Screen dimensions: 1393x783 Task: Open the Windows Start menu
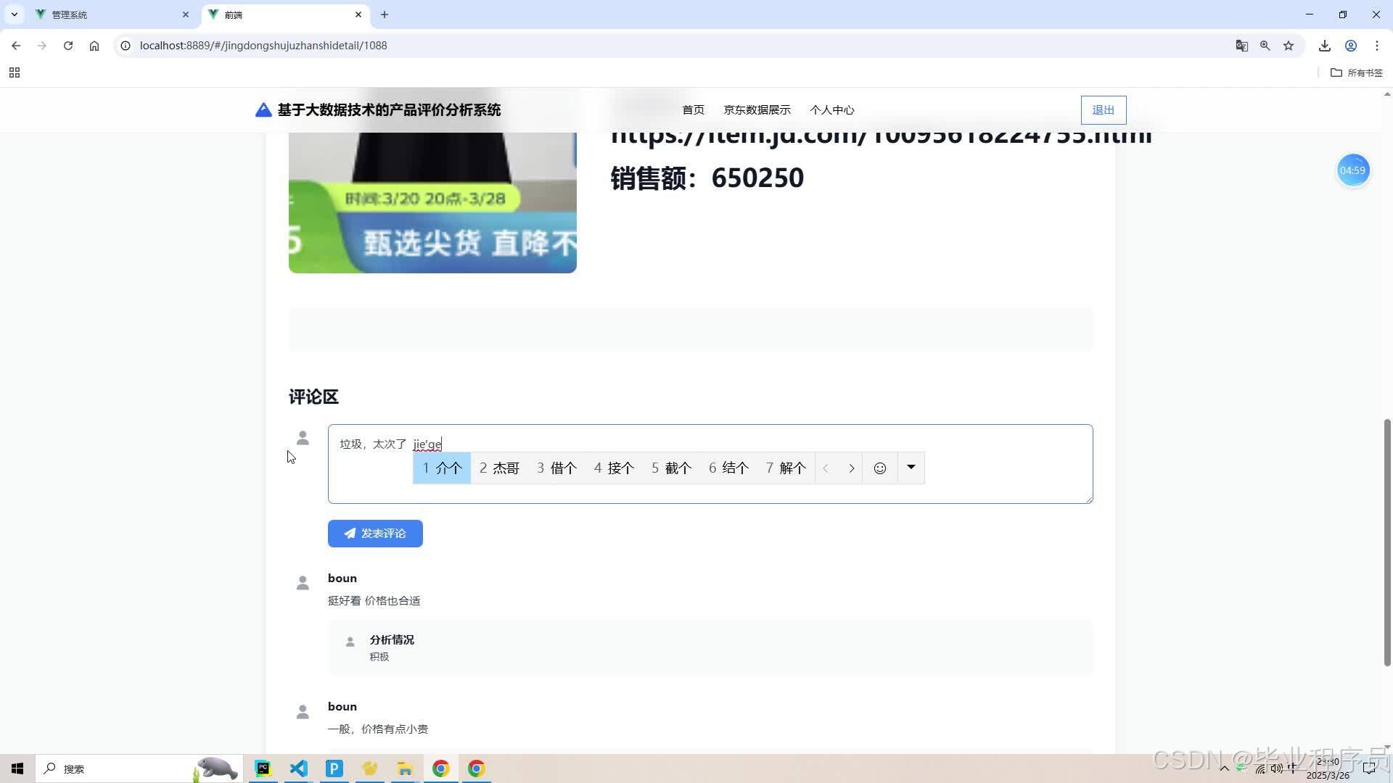(17, 768)
